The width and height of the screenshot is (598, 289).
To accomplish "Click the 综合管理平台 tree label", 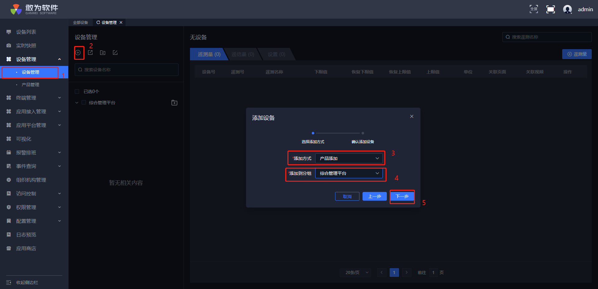I will point(102,103).
